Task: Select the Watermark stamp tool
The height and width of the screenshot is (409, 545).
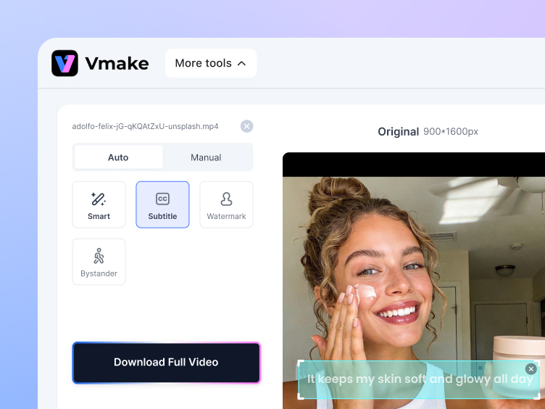Action: [x=226, y=204]
